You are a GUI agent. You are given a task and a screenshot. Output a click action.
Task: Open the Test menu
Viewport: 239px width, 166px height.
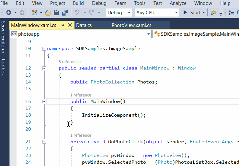158,3
